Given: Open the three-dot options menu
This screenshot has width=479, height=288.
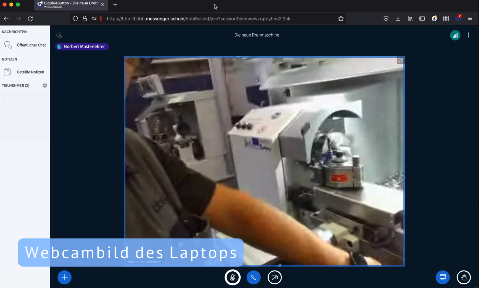Looking at the screenshot, I should [468, 35].
